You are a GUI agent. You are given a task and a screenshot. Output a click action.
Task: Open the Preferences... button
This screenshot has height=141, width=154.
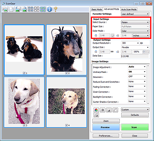pos(106,136)
